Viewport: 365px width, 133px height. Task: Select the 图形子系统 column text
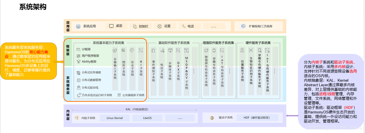pos(124,68)
